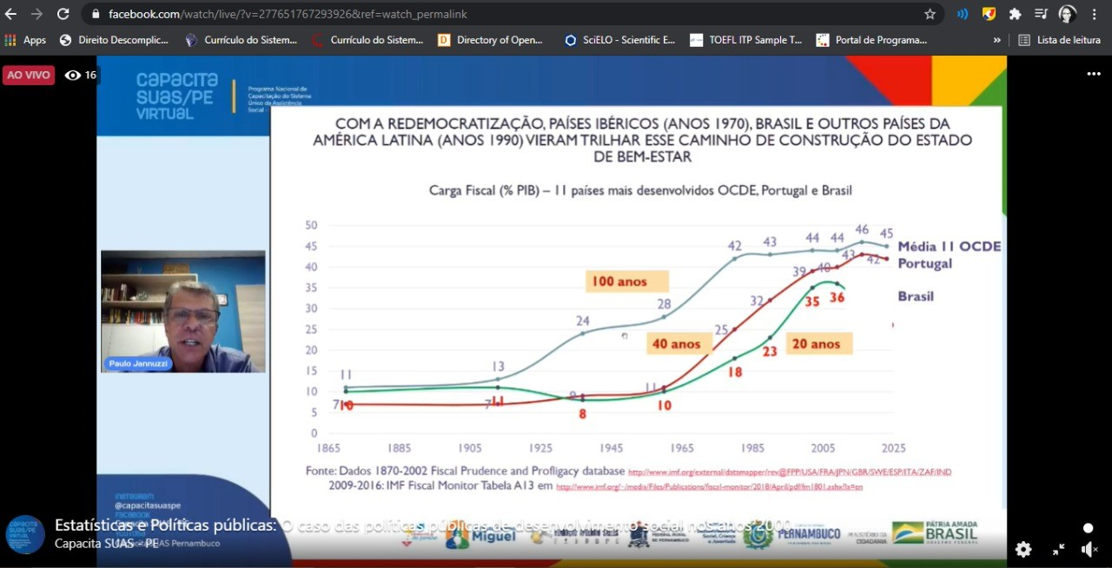Open the SciELO - Scientific bookmark
Screen dimensions: 1112x568
click(619, 40)
